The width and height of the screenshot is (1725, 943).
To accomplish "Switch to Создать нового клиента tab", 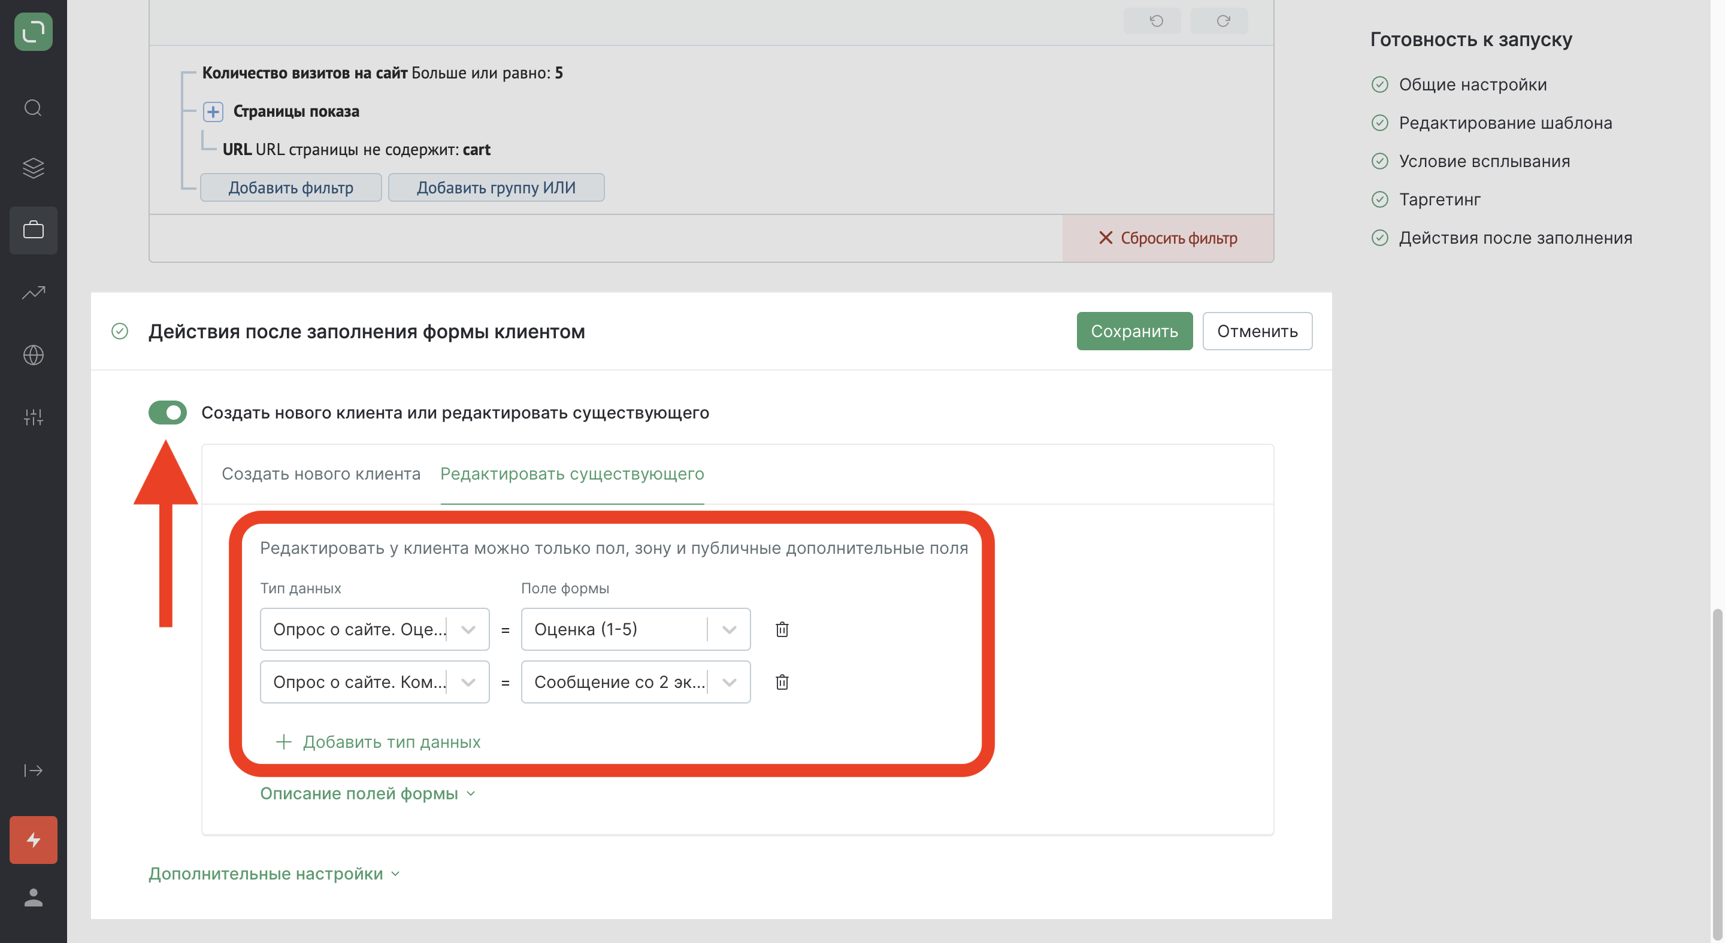I will [321, 474].
